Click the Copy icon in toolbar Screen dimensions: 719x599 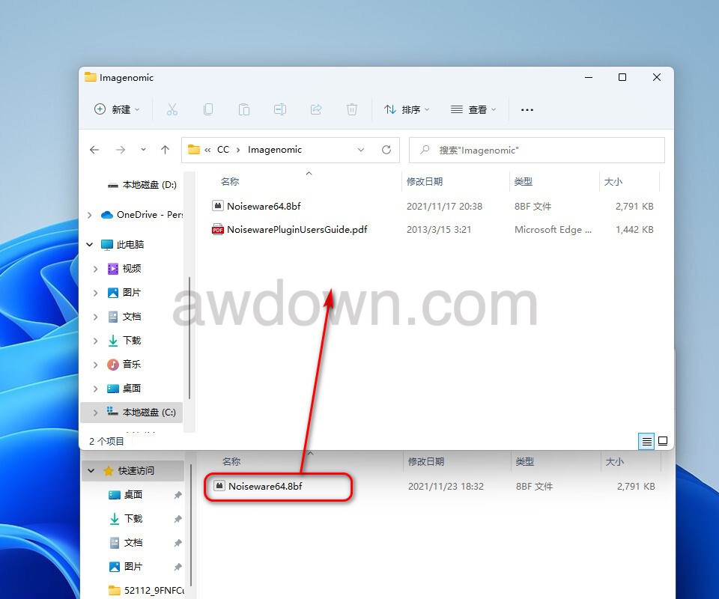[208, 109]
